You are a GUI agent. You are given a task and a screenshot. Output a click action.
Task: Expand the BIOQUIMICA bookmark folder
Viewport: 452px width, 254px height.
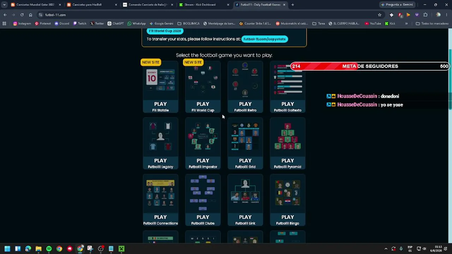click(x=189, y=24)
